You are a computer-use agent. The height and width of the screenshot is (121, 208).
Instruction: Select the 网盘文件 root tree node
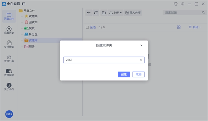(x=27, y=11)
